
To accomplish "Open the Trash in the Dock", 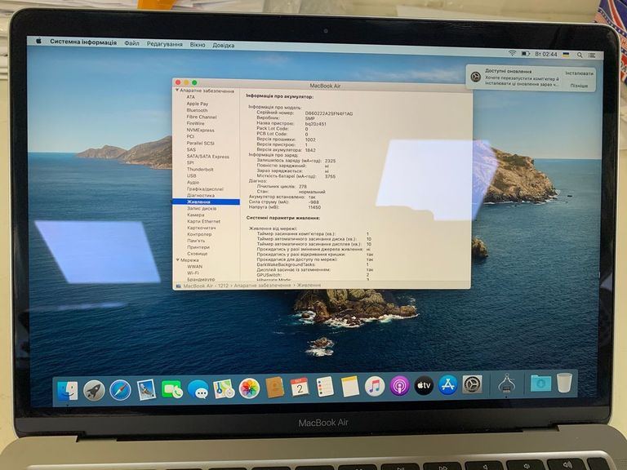I will 564,383.
